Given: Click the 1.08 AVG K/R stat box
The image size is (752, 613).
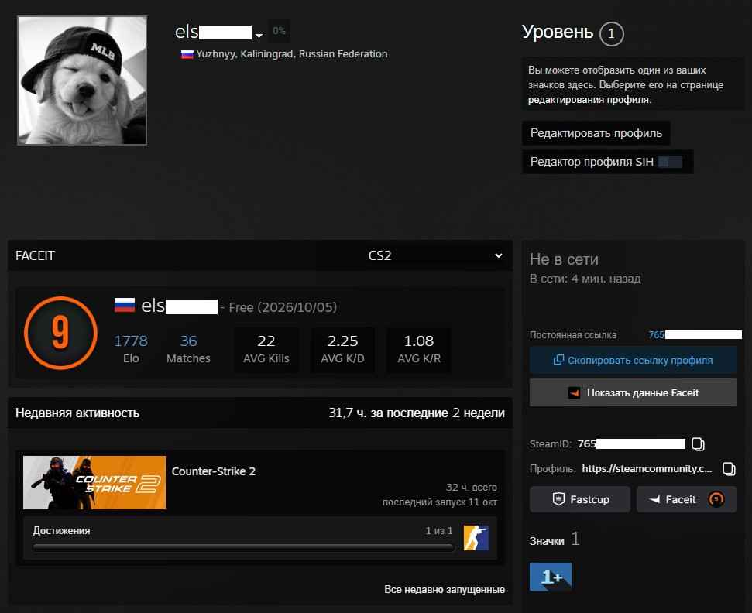Looking at the screenshot, I should pos(419,349).
